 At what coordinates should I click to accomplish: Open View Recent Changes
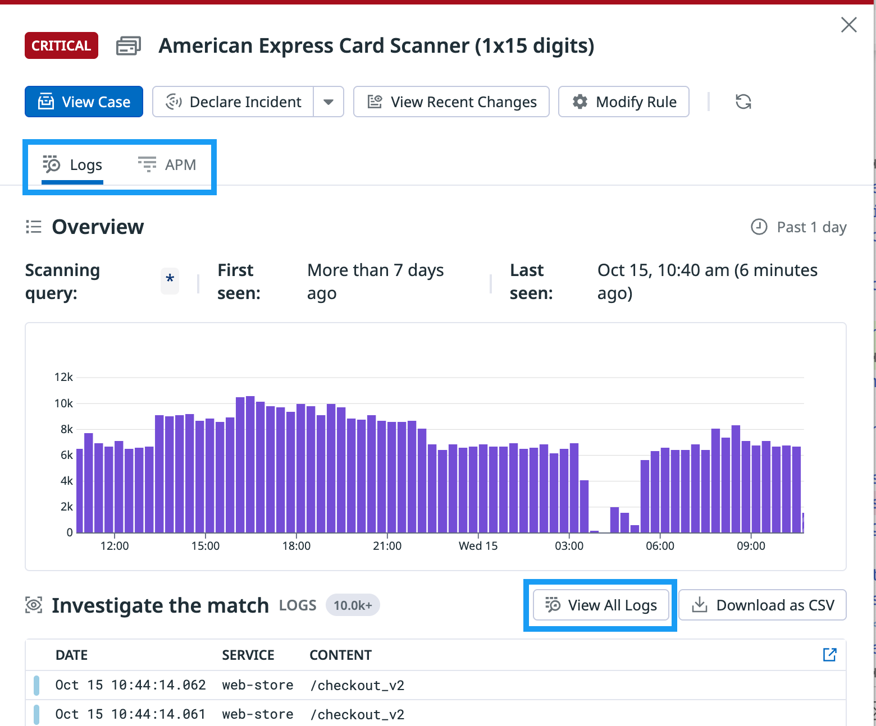[451, 102]
